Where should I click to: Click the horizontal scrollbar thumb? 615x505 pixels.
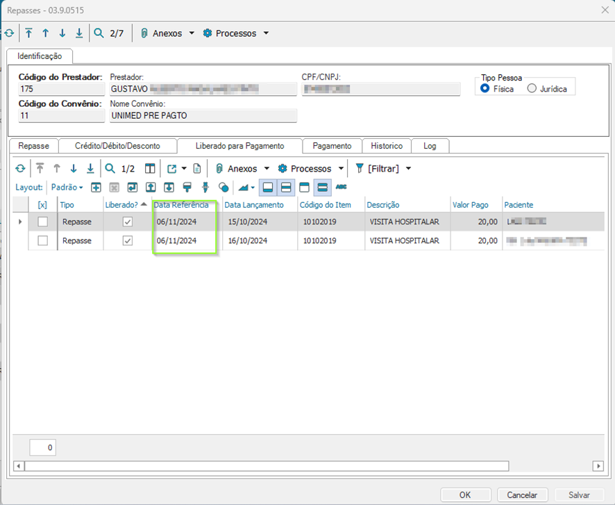267,466
